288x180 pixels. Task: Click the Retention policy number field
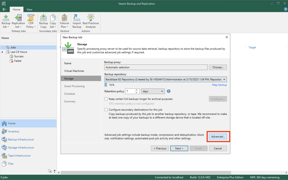click(x=130, y=91)
